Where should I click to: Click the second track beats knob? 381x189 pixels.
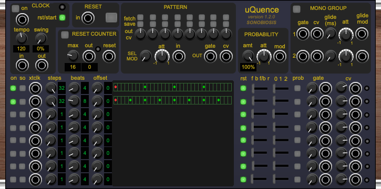point(74,101)
